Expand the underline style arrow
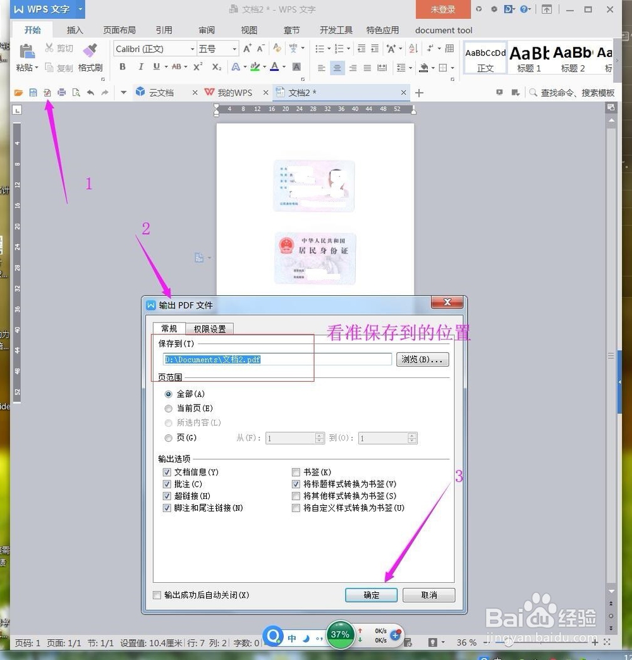Image resolution: width=632 pixels, height=660 pixels. coord(166,66)
